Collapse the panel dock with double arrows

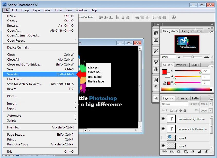(212, 24)
